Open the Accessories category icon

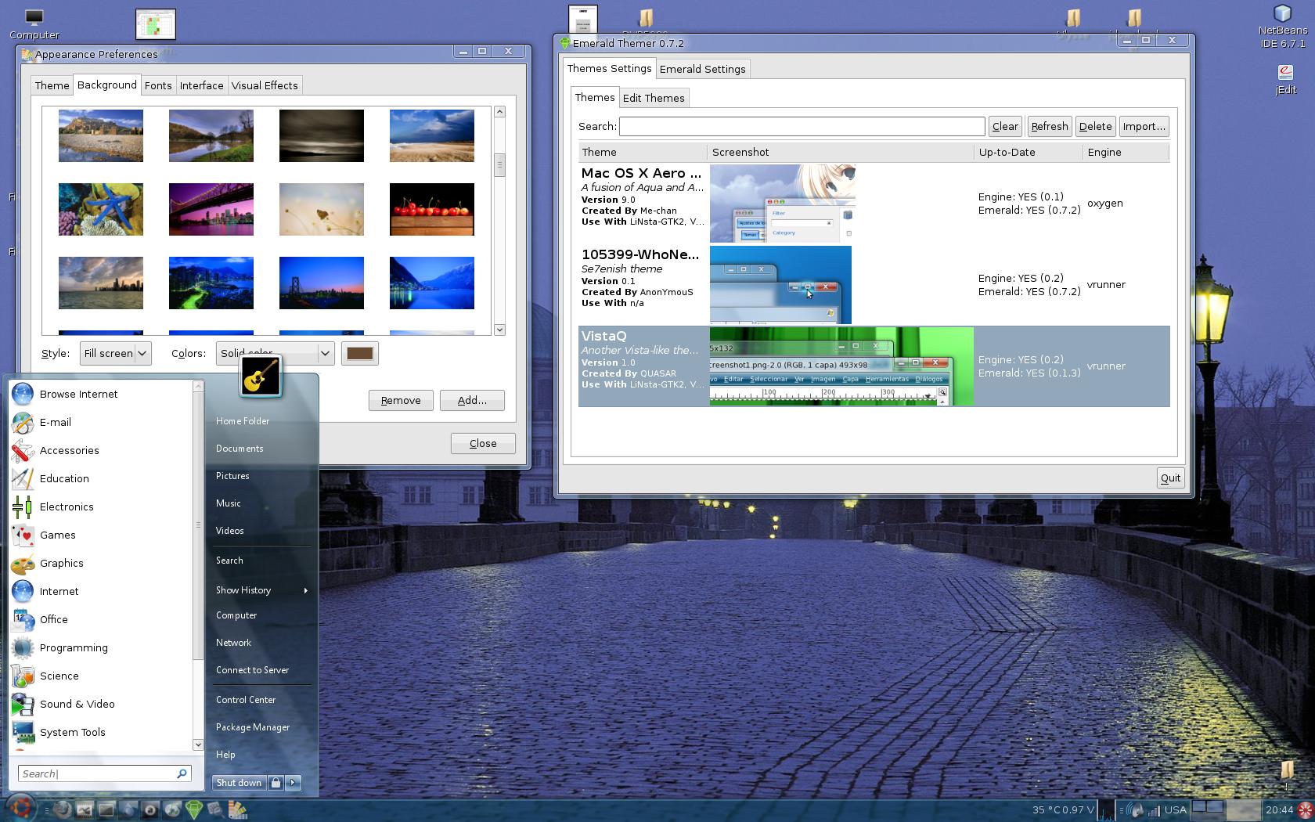click(23, 450)
